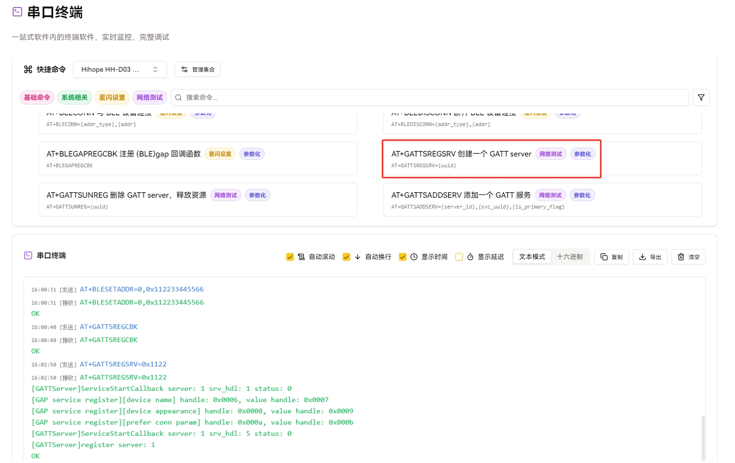Screen dimensions: 735x463
Task: Click the command-key icon beside 快捷命令
Action: click(x=28, y=69)
